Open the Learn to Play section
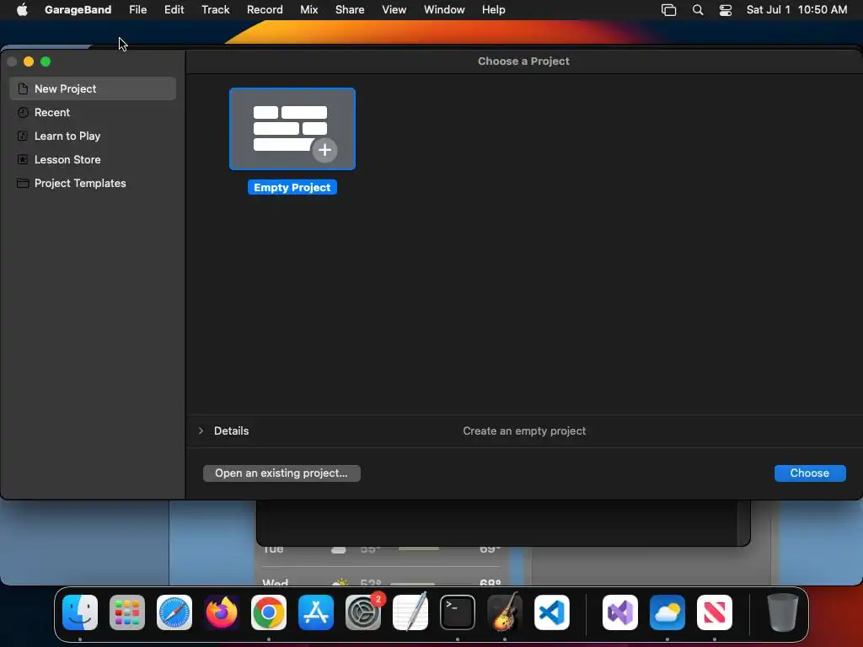The width and height of the screenshot is (863, 647). [93, 136]
